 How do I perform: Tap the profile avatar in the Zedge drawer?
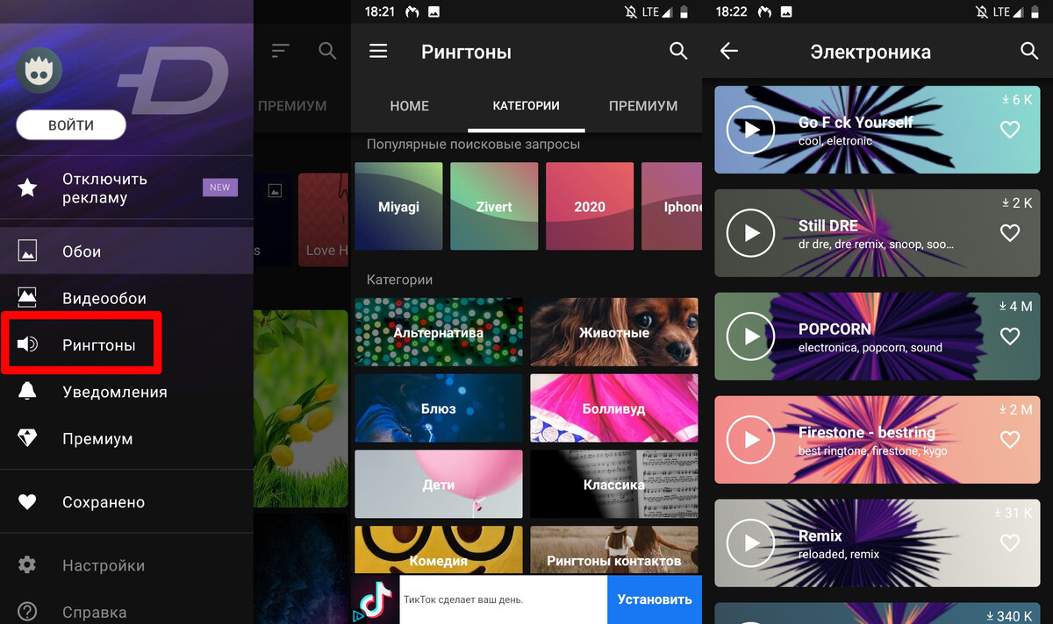coord(39,69)
